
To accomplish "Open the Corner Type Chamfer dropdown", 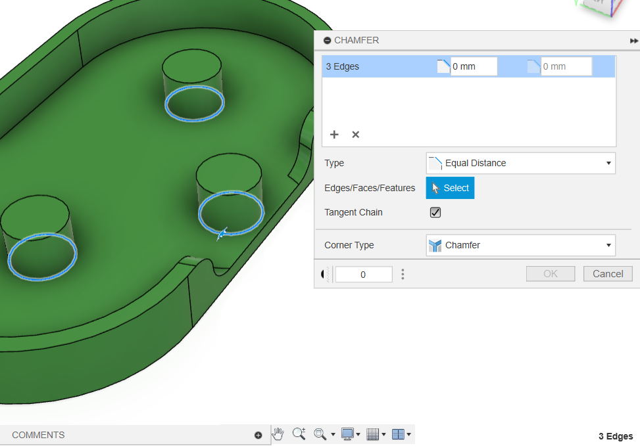I will pyautogui.click(x=520, y=245).
